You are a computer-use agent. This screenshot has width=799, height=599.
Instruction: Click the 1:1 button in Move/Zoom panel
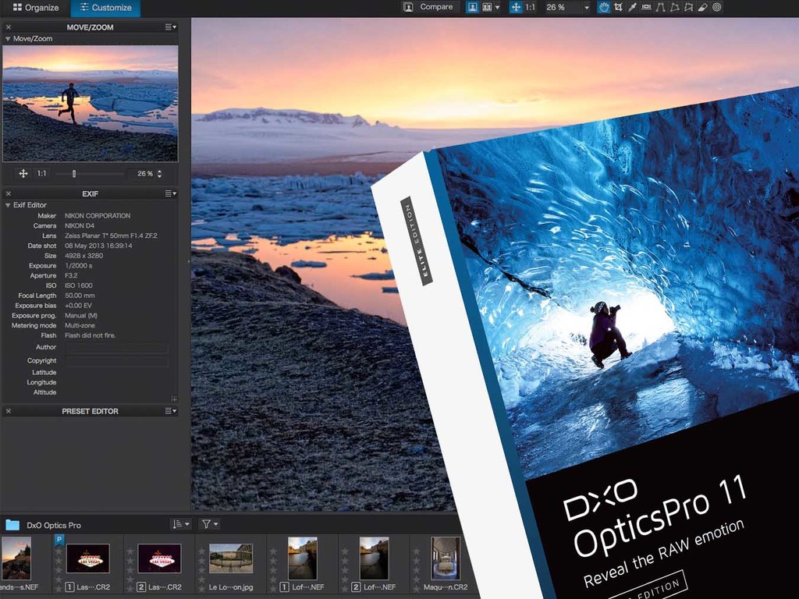tap(42, 174)
